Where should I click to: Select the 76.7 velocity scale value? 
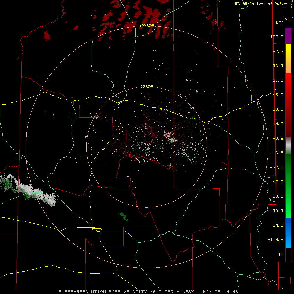click(278, 66)
